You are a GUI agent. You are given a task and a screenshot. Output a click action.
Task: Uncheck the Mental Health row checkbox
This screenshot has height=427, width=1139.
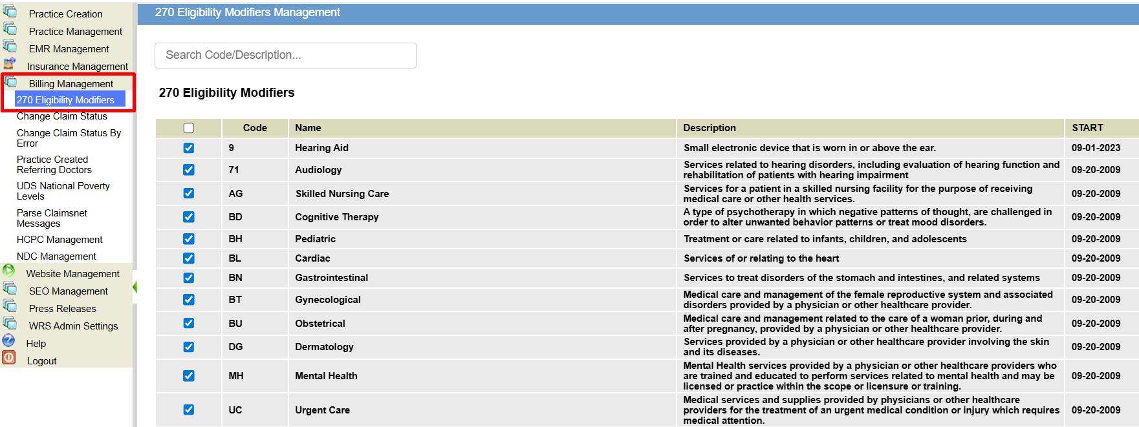pos(189,376)
